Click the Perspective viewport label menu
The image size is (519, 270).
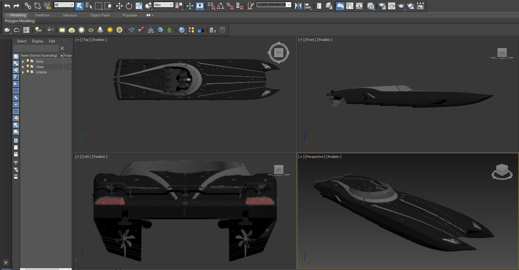click(315, 157)
